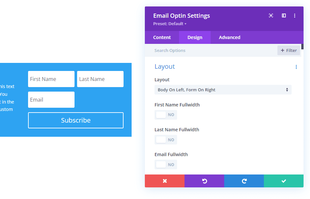Viewport: 310px width, 199px height.
Task: Open the Advanced tab
Action: click(229, 37)
